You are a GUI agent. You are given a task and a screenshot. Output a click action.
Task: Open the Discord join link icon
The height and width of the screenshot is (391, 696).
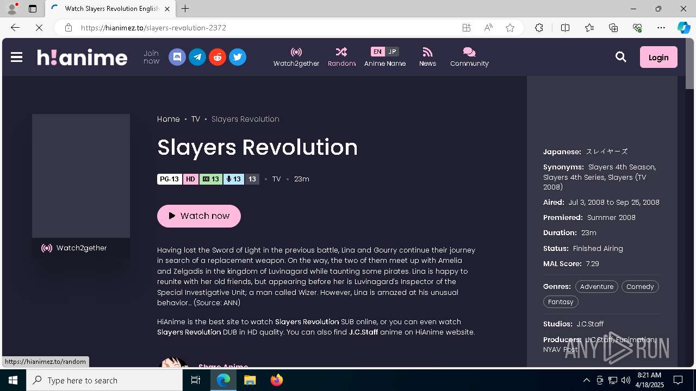[177, 57]
